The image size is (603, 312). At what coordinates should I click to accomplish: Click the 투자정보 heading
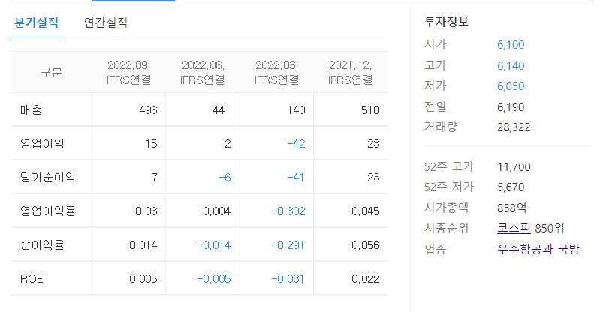point(447,22)
